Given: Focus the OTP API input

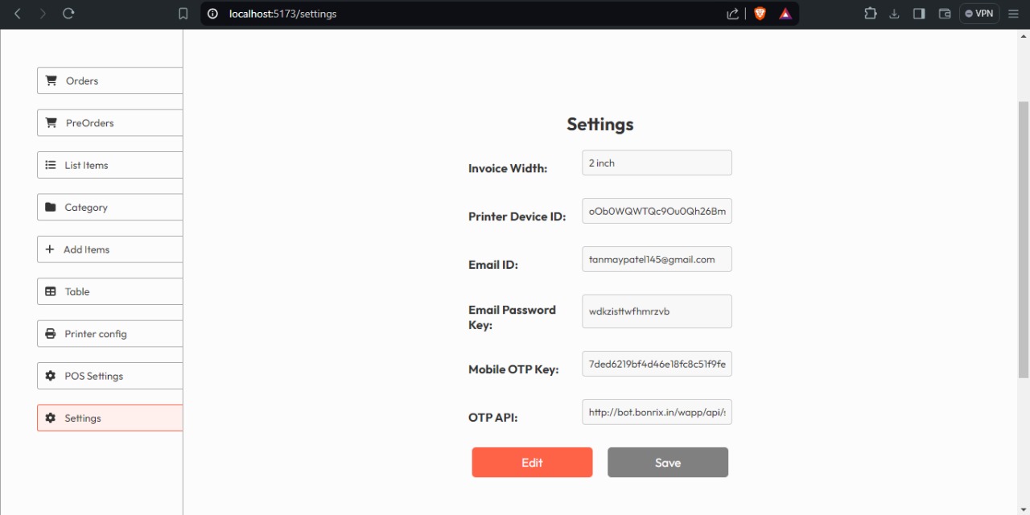Looking at the screenshot, I should (x=657, y=412).
